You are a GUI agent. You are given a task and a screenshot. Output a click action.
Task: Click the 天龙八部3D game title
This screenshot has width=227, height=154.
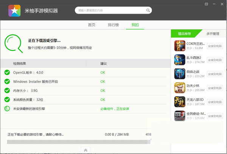195,100
